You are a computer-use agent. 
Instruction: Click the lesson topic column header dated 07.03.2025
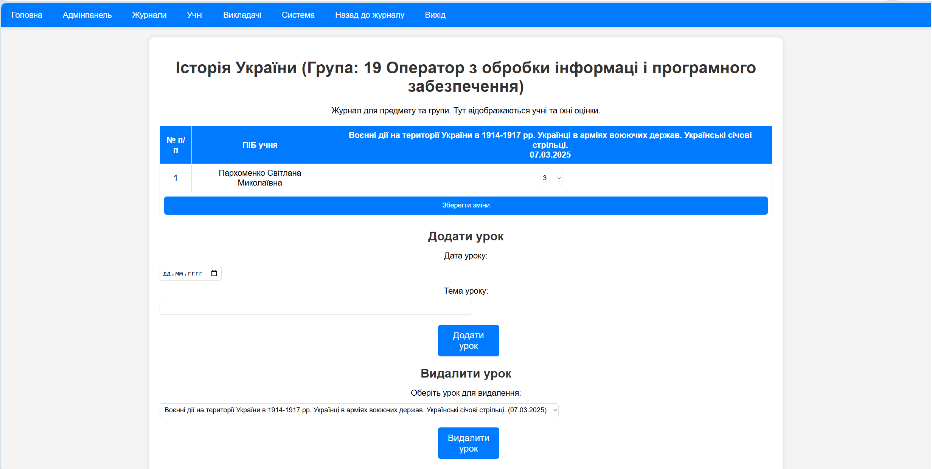click(x=549, y=145)
